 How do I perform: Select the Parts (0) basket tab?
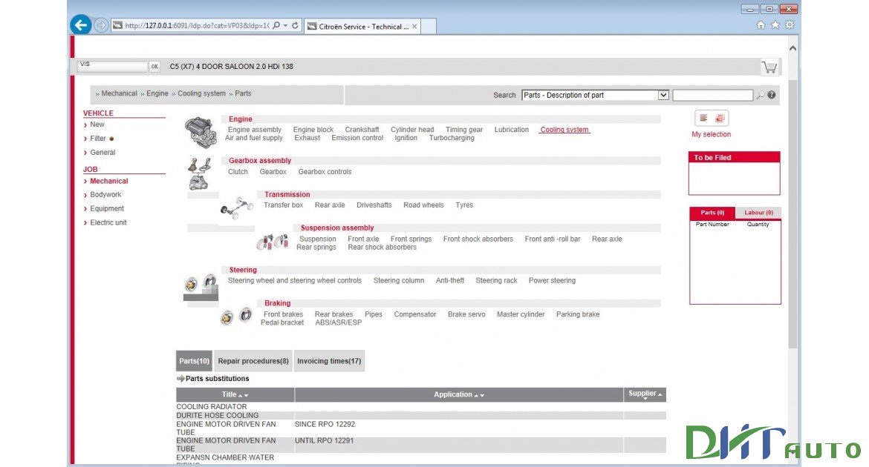tap(712, 213)
